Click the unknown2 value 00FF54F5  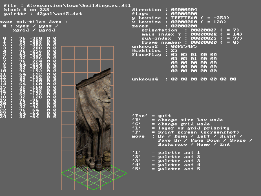184,47
